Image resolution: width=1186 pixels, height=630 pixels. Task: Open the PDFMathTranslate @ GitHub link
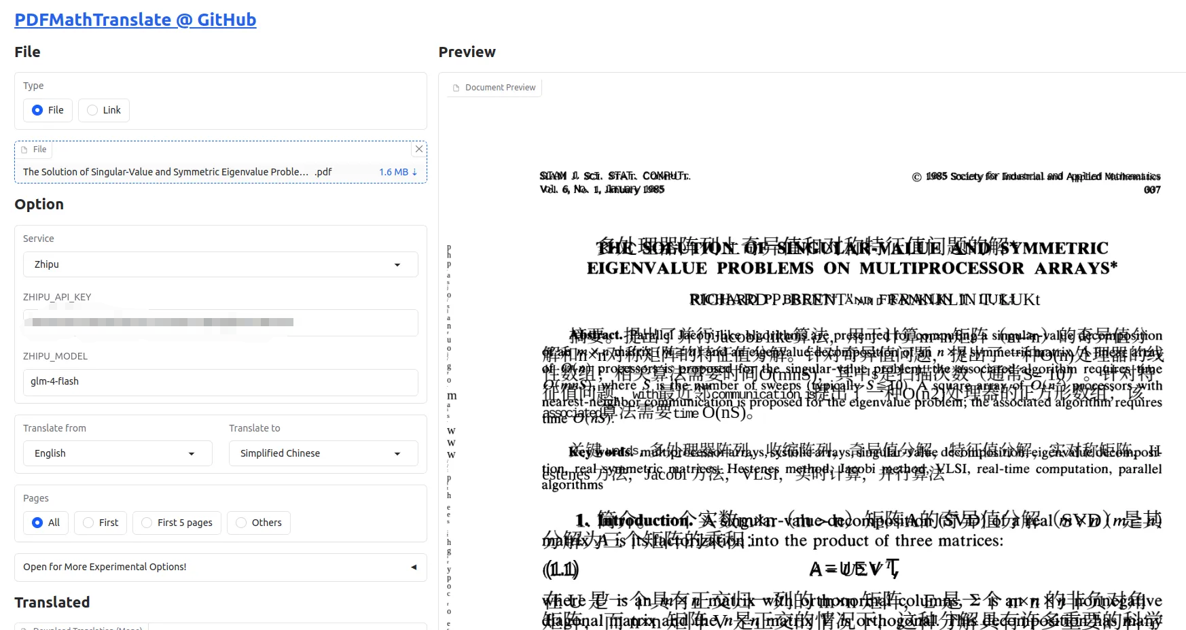(x=135, y=20)
